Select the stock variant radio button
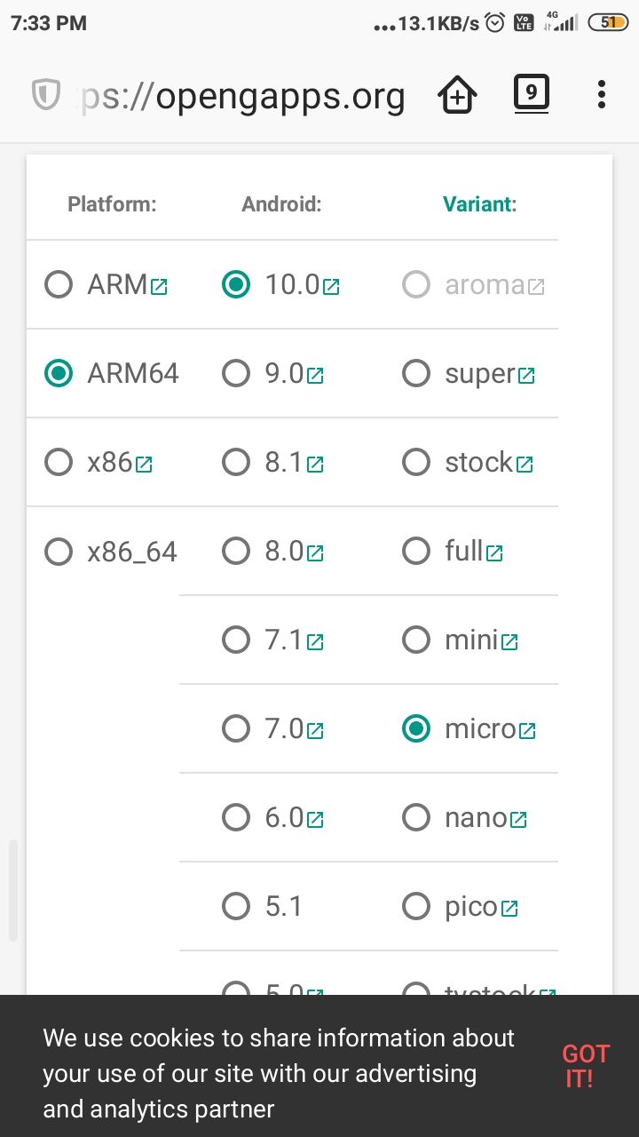639x1137 pixels. pyautogui.click(x=416, y=463)
